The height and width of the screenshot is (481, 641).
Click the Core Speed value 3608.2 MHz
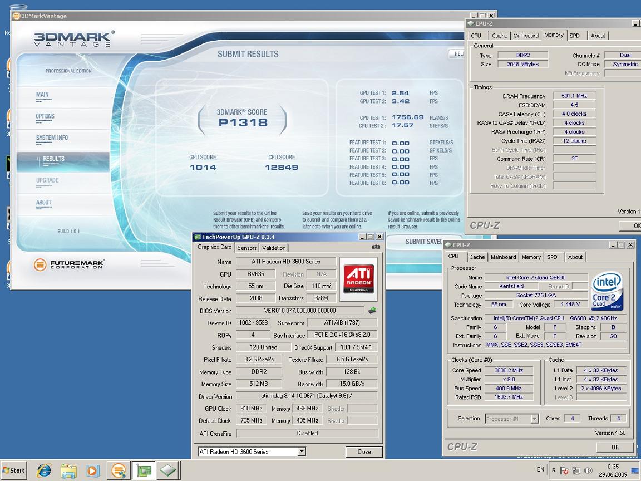509,370
